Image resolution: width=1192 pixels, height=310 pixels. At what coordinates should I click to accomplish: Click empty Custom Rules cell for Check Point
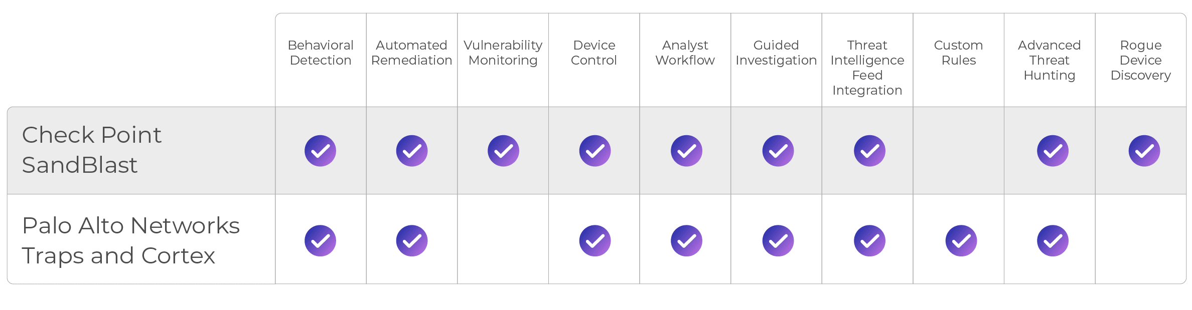point(958,151)
